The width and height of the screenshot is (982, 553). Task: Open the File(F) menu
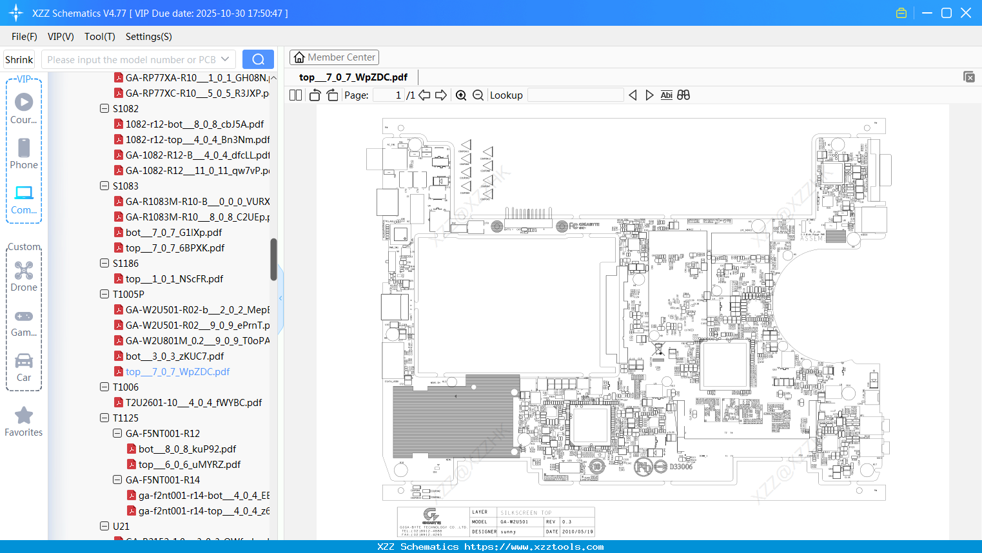25,37
